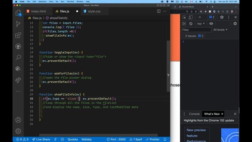Image resolution: width=252 pixels, height=142 pixels.
Task: Focus the console Filter field
Action: pyautogui.click(x=196, y=30)
